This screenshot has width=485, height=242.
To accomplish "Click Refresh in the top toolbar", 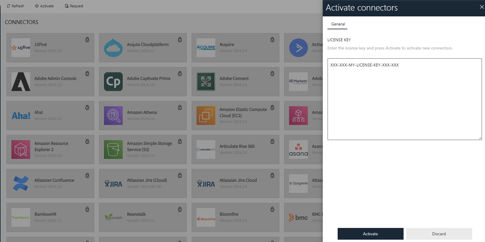I will coord(15,6).
